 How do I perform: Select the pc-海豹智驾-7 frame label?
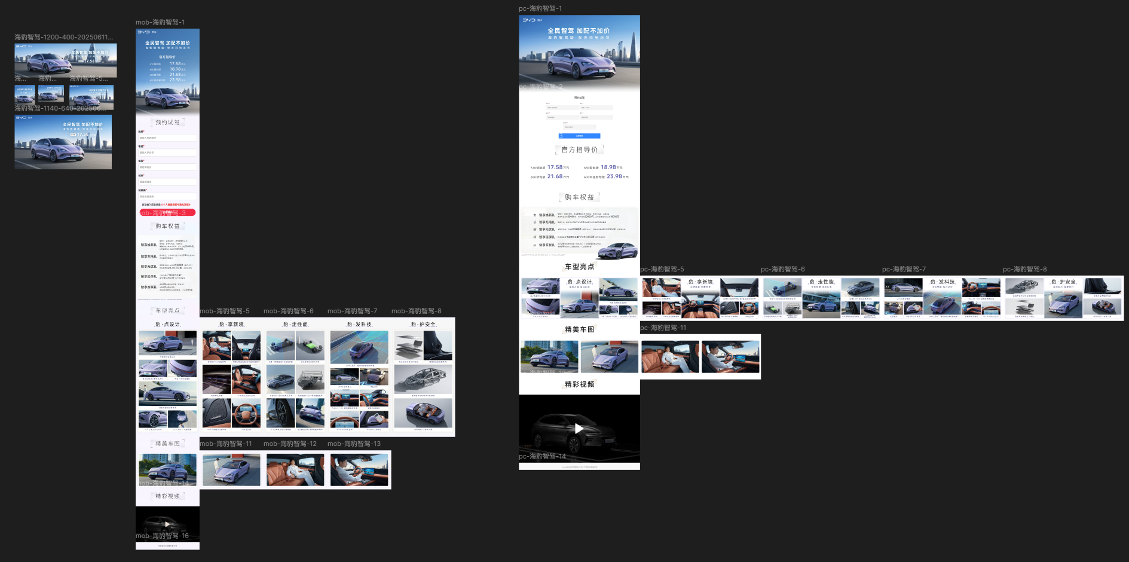(904, 269)
